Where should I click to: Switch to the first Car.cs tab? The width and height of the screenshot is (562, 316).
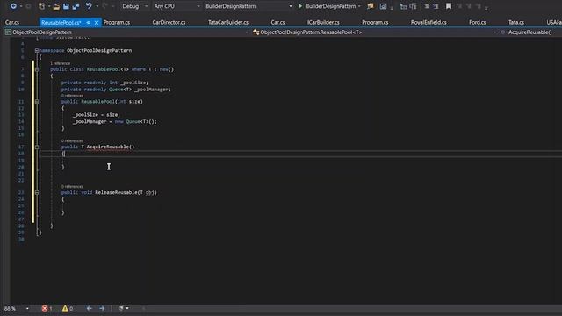tap(12, 22)
